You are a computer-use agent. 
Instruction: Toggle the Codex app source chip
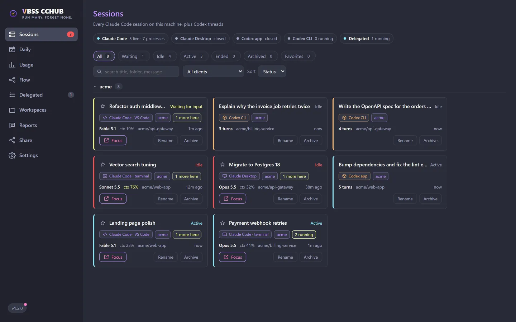tap(257, 39)
